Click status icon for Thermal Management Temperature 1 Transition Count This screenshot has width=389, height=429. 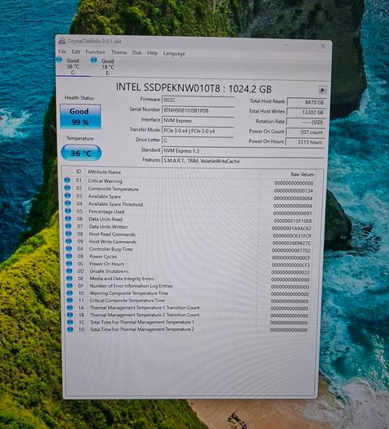(x=70, y=307)
